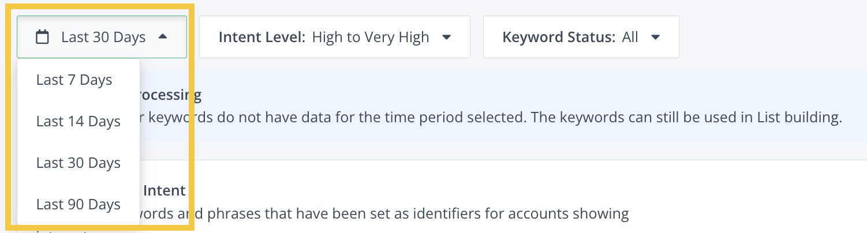The image size is (867, 233).
Task: Collapse date menu using the up caret
Action: pos(163,37)
